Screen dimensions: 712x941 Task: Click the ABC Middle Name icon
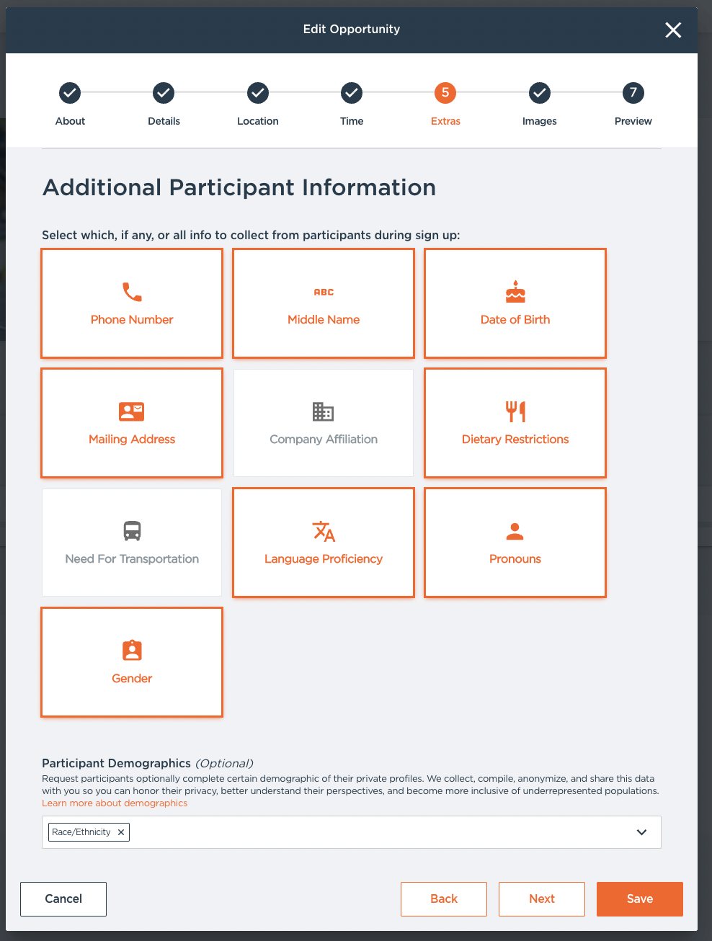pos(324,292)
